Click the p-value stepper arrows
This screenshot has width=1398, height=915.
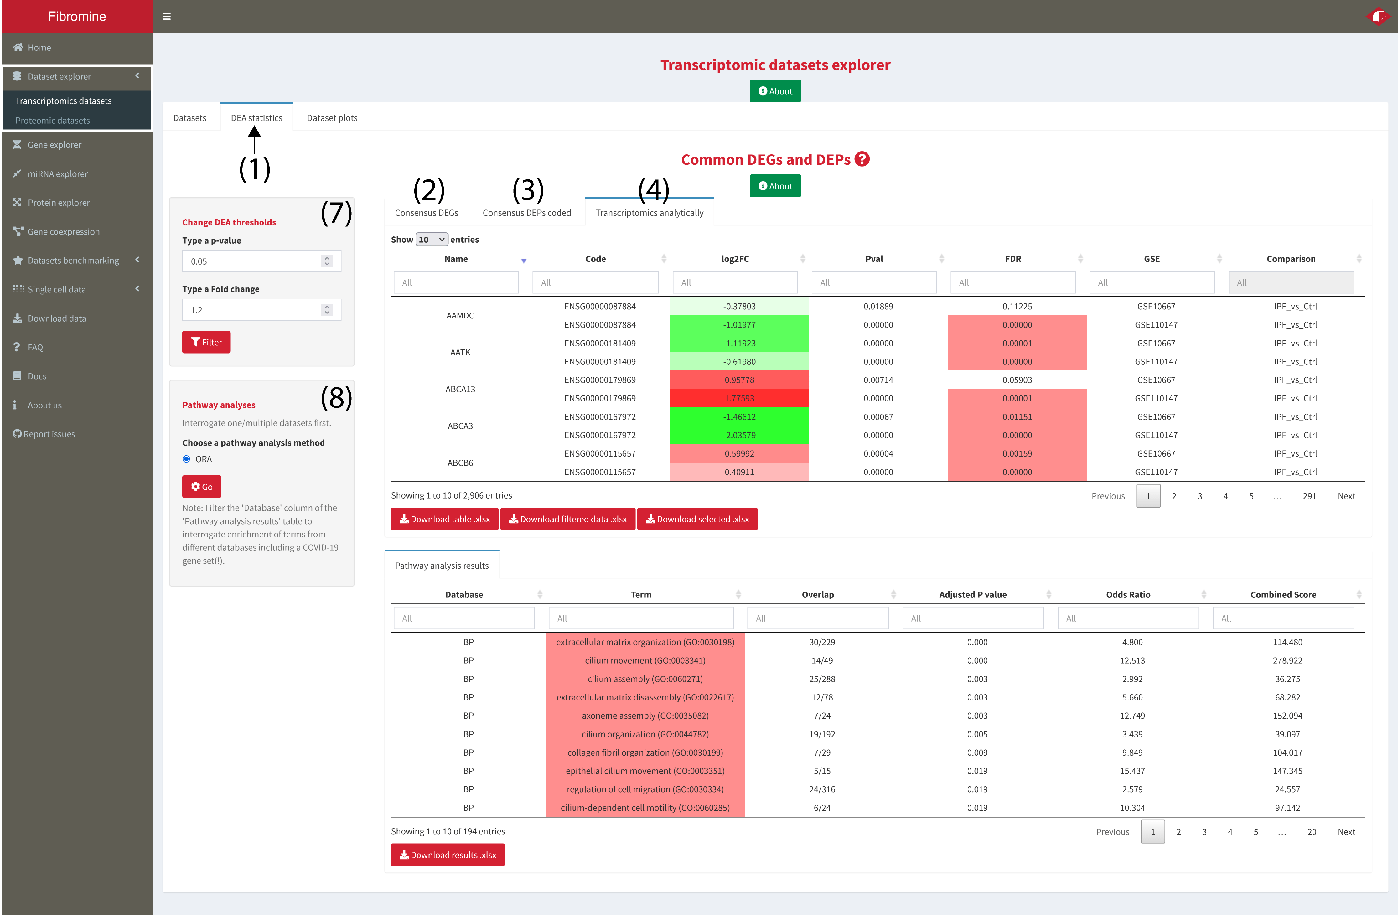point(327,261)
